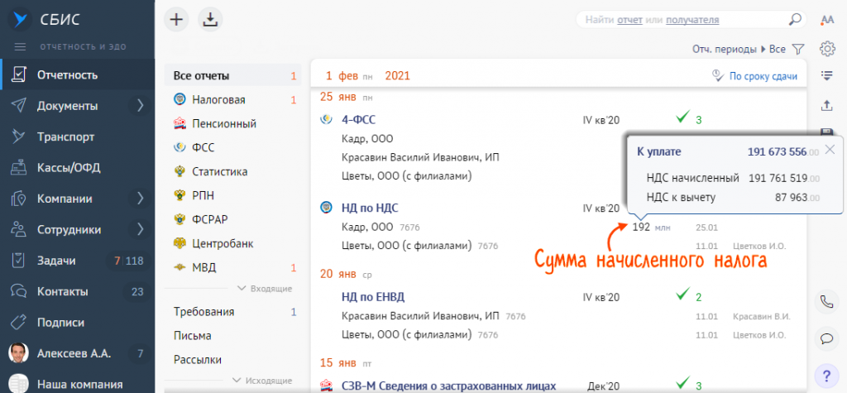Open the settings gear icon

(x=826, y=49)
